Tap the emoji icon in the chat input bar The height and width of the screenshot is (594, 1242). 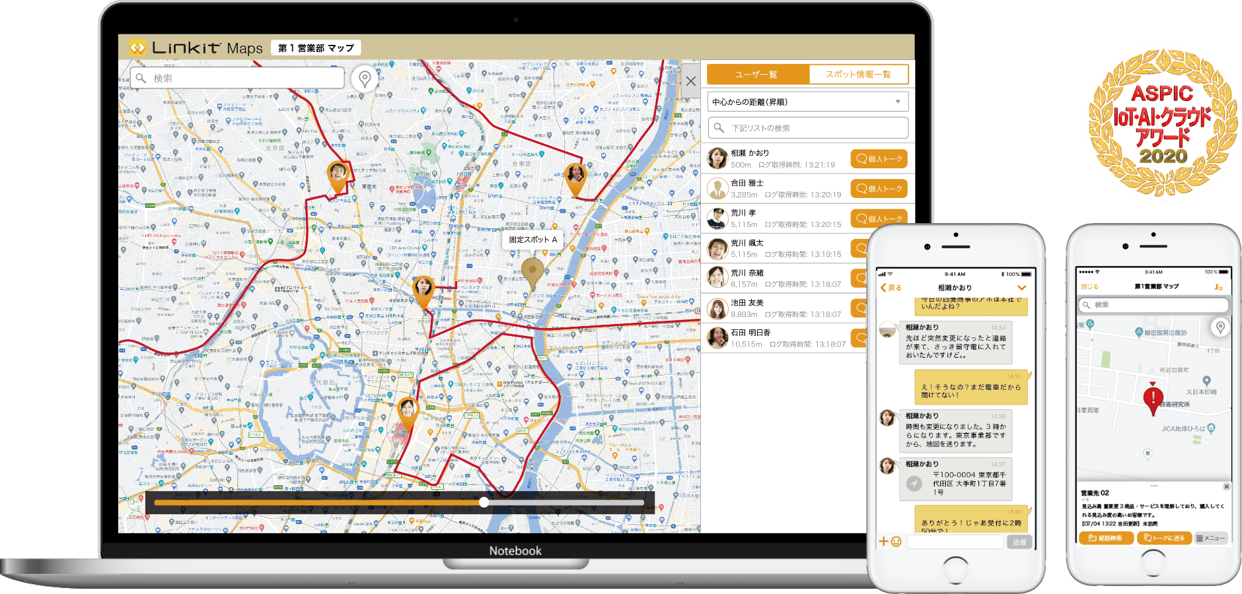895,541
